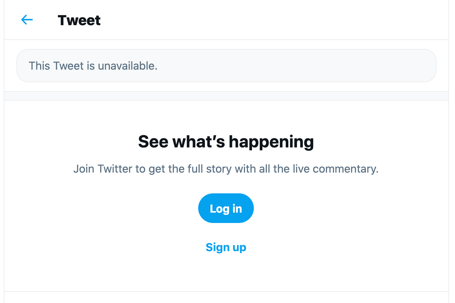Click the gray divider strip below the notice
Screen dimensions: 455x303
226,96
